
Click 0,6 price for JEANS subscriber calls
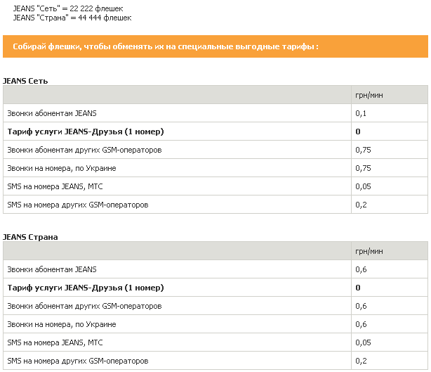pos(362,269)
